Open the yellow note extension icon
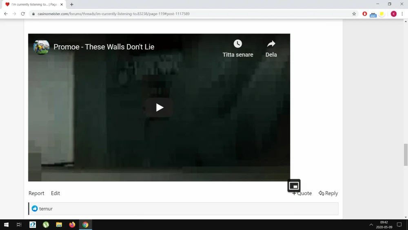 [382, 14]
